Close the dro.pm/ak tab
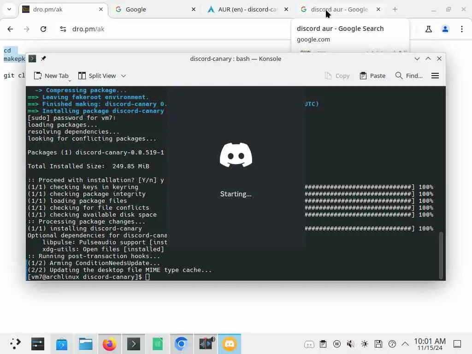This screenshot has height=354, width=472. pos(101,9)
